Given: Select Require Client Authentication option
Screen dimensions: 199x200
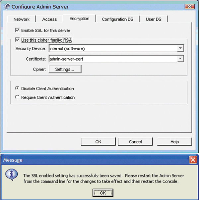Looking at the screenshot, I should coord(18,97).
